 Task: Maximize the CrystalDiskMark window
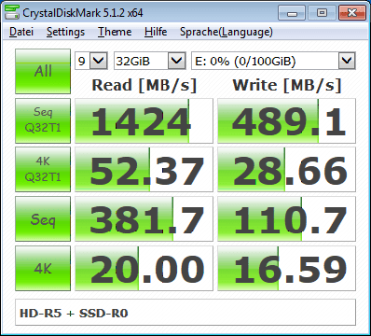(322, 13)
